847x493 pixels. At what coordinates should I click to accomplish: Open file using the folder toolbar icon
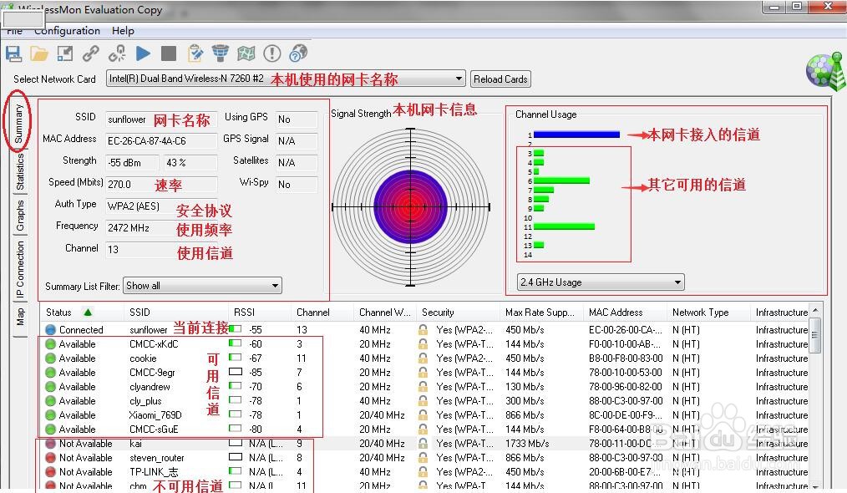tap(39, 53)
